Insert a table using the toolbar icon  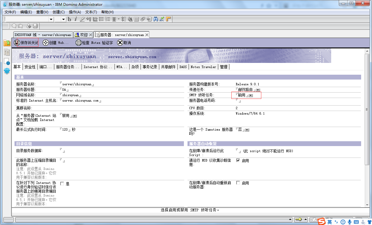136,19
